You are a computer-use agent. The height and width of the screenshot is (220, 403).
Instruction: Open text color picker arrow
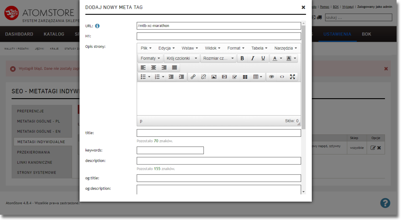(281, 58)
